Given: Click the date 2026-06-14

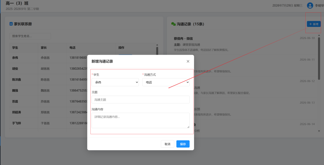Looking at the screenshot, I should coord(307,124).
